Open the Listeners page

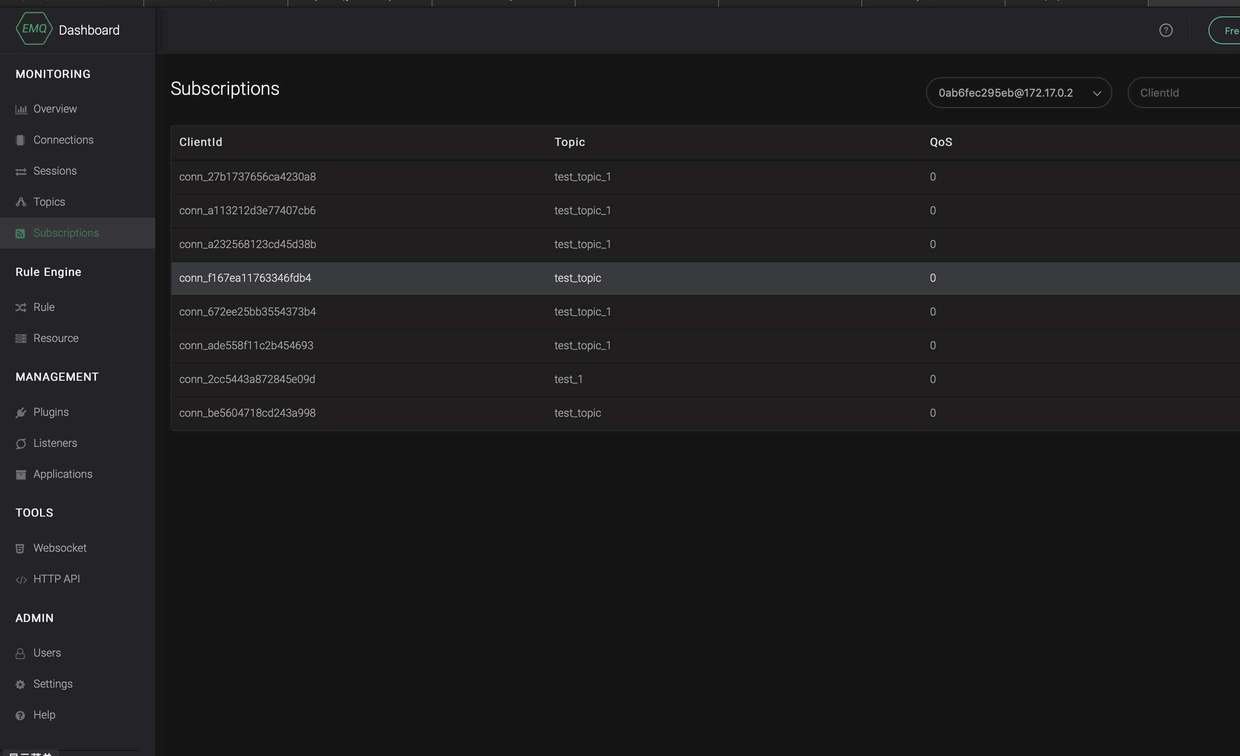pos(55,443)
